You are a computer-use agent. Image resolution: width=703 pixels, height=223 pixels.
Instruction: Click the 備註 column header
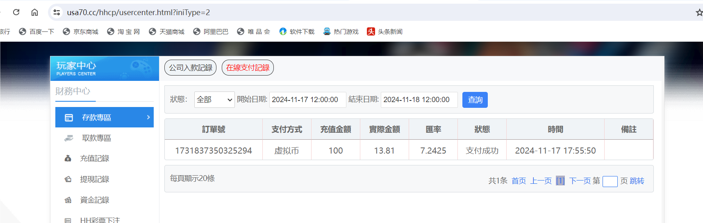pos(629,129)
